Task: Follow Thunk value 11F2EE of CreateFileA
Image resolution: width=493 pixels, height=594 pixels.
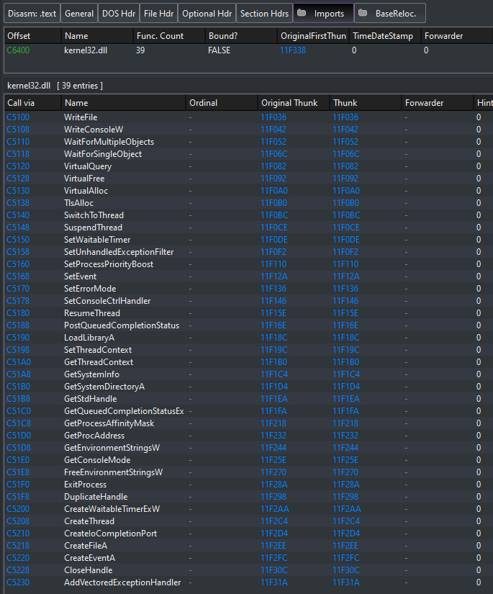Action: 346,546
